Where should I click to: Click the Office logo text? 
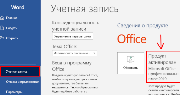132,39
